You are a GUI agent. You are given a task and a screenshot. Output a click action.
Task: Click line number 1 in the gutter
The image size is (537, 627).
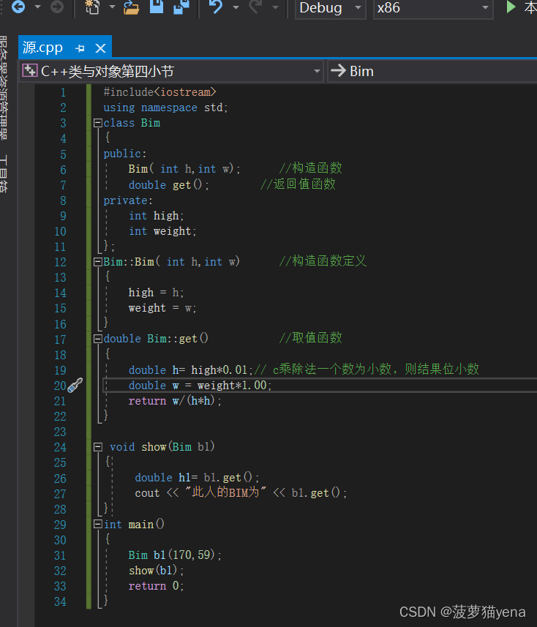click(63, 92)
